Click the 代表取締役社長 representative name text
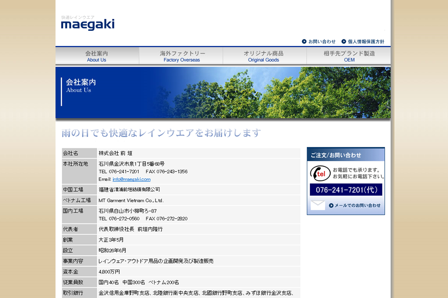Viewport: 448px width, 298px height. 130,229
